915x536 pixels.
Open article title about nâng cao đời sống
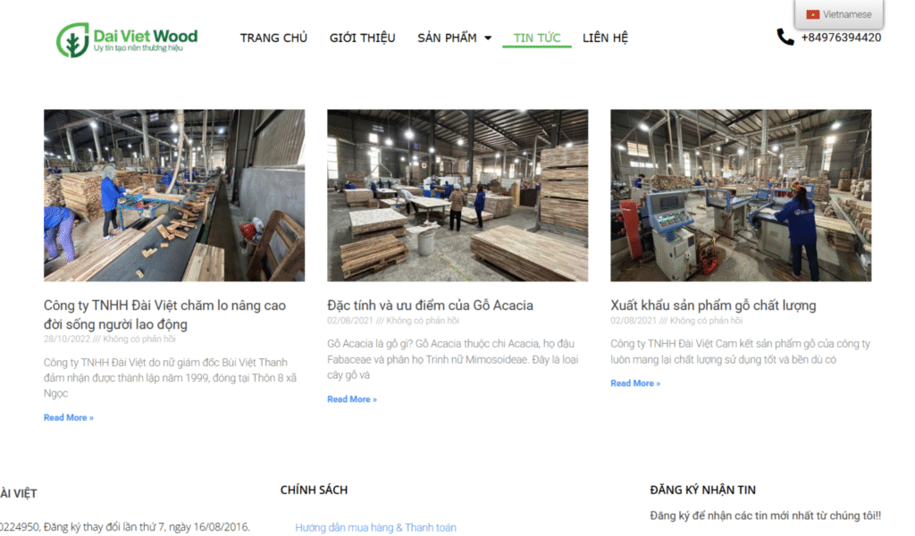coord(164,314)
